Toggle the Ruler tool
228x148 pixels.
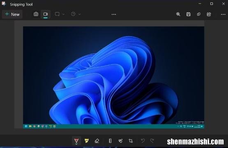pyautogui.click(x=110, y=141)
